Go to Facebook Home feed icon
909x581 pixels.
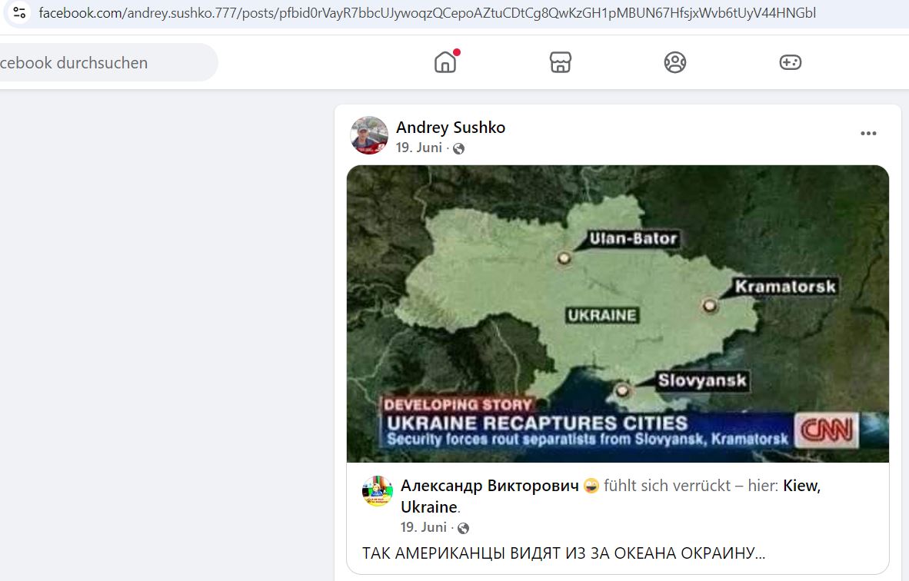[445, 62]
